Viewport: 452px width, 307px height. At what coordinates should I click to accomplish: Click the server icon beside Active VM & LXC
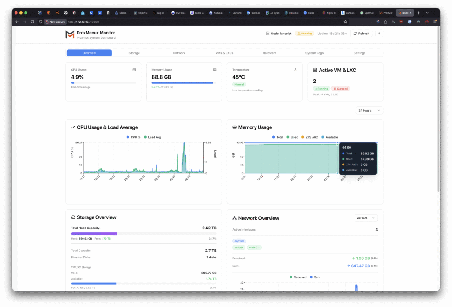[x=315, y=70]
